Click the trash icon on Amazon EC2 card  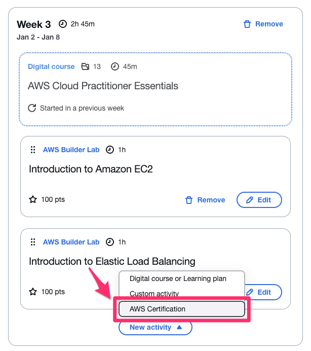click(189, 200)
